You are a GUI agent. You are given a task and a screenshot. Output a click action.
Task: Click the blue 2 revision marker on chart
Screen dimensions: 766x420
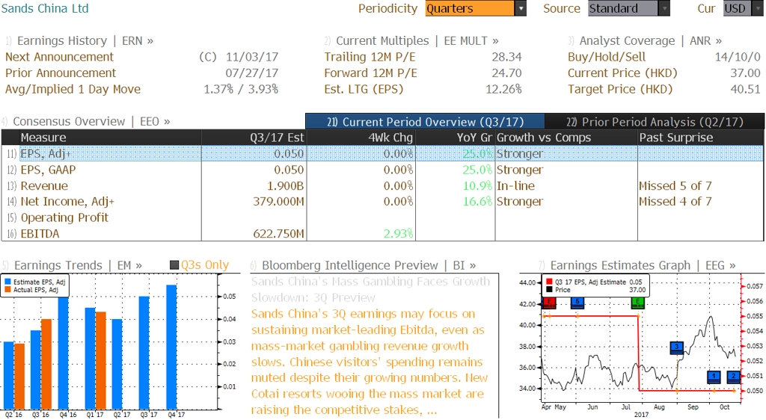point(733,377)
